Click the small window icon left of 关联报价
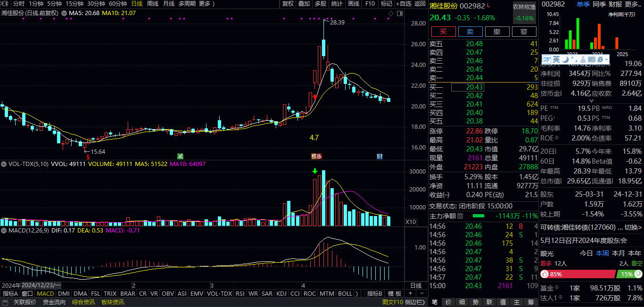Screen dimensions: 644x307 6,302
